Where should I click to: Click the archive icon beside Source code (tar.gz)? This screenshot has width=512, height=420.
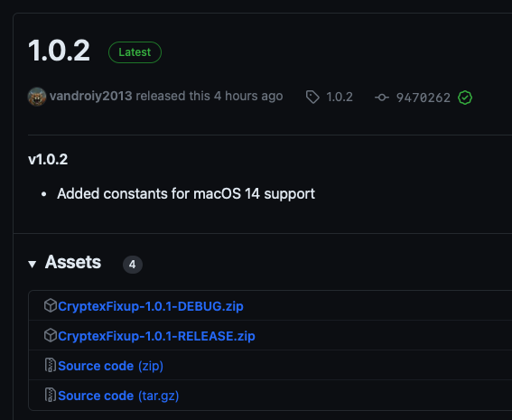tap(51, 395)
